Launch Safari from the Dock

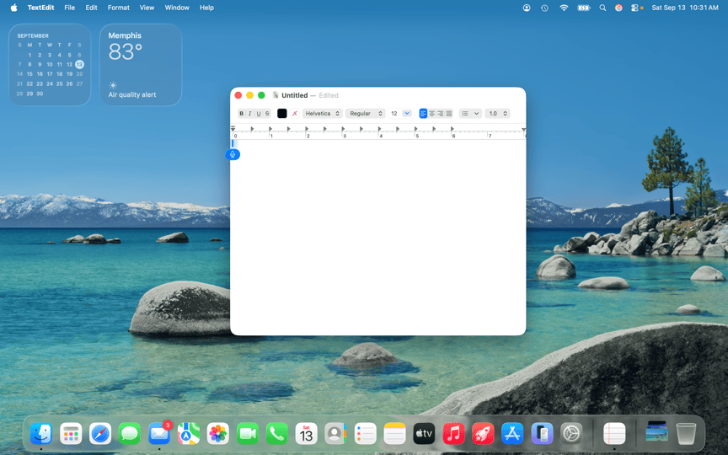100,434
